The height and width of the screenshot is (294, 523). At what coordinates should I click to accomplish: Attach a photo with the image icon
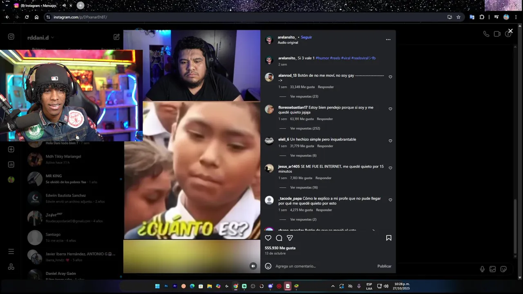pyautogui.click(x=493, y=269)
